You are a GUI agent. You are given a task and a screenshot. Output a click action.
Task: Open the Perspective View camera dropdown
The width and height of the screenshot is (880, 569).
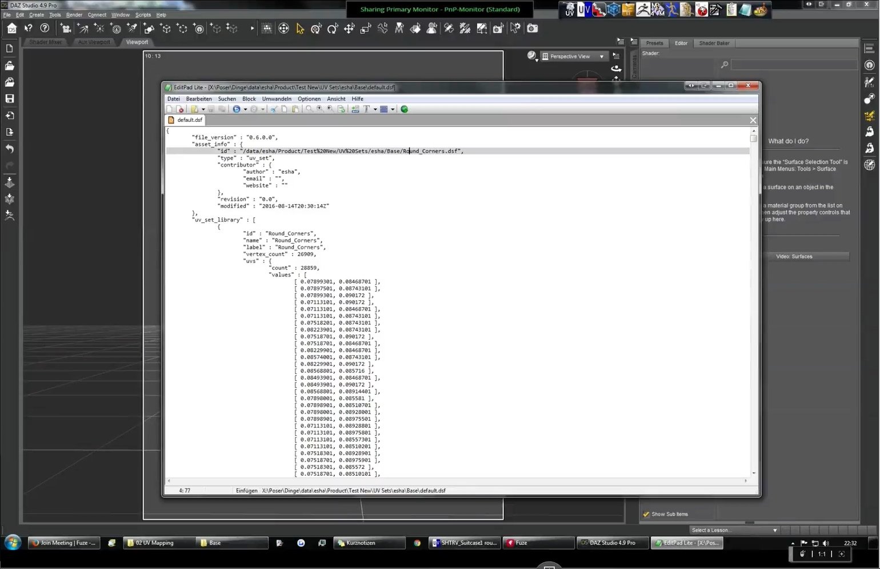point(573,57)
